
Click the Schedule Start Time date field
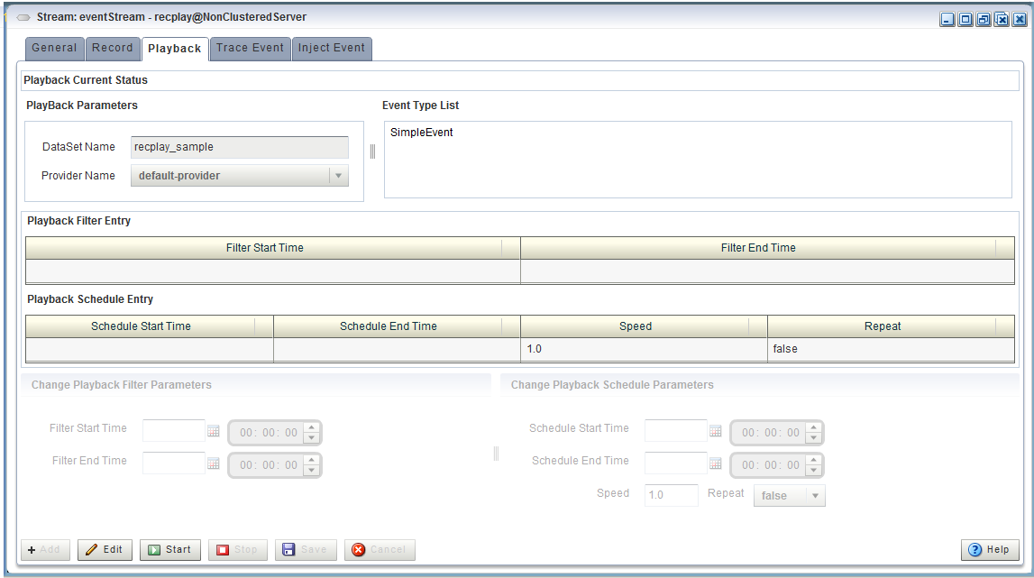pyautogui.click(x=675, y=431)
